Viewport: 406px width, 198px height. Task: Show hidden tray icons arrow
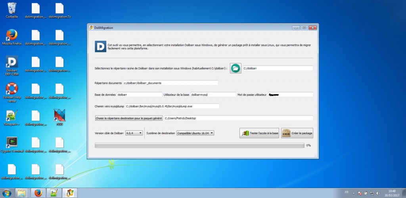353,193
